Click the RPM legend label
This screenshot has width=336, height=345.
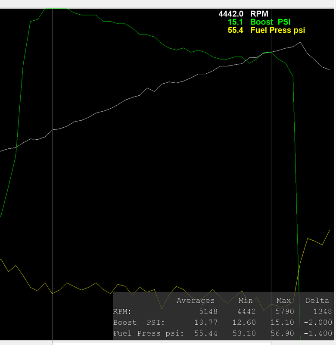(259, 14)
